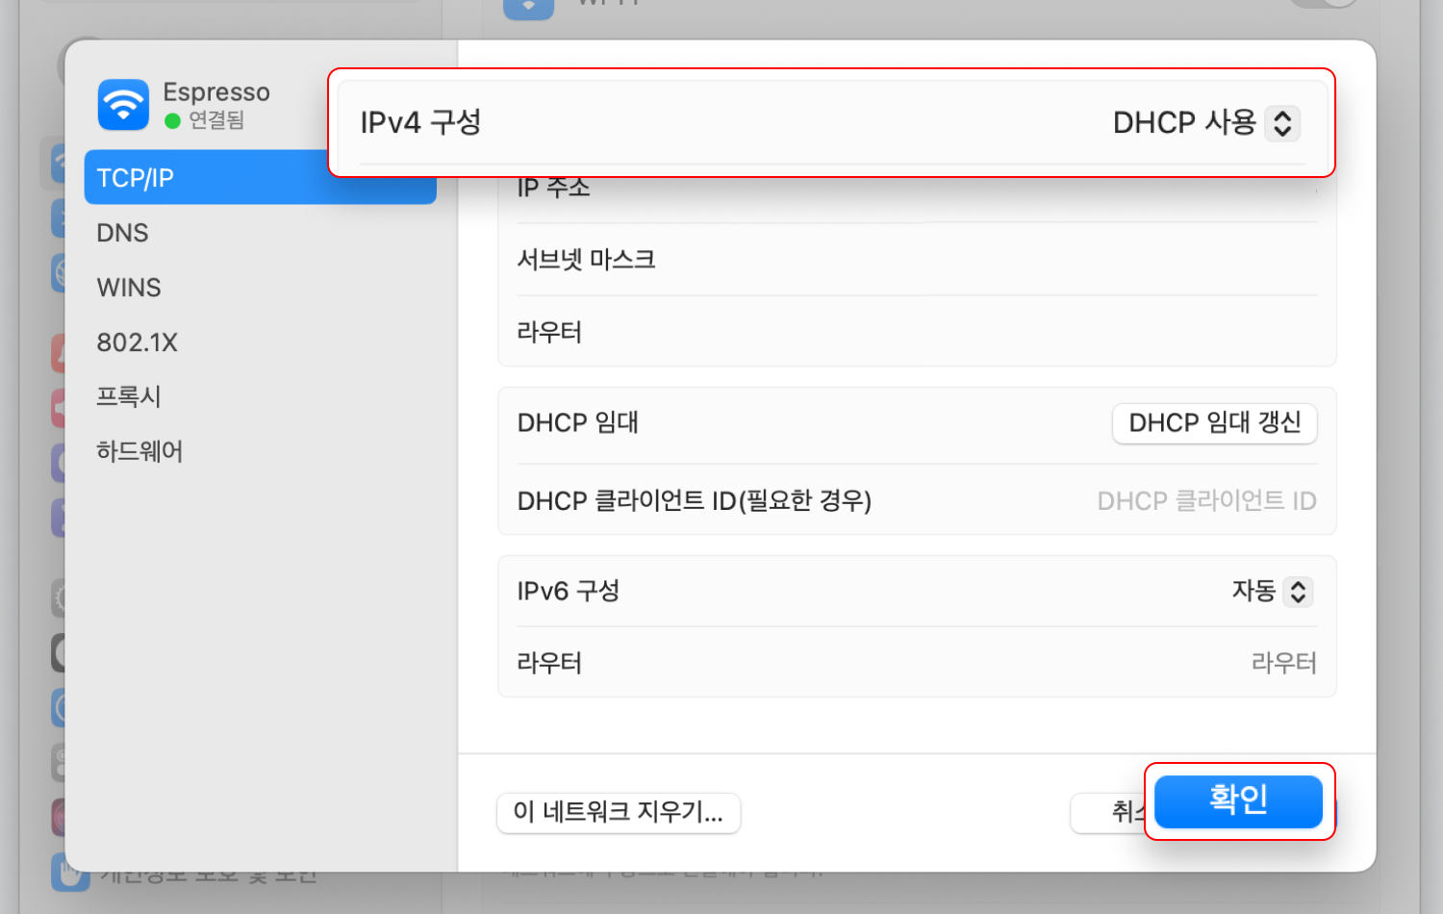Click the DHCP 임대 갱신 button
Viewport: 1443px width, 914px height.
(x=1215, y=423)
